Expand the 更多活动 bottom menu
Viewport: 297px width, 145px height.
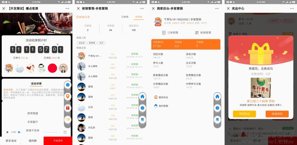pos(11,140)
